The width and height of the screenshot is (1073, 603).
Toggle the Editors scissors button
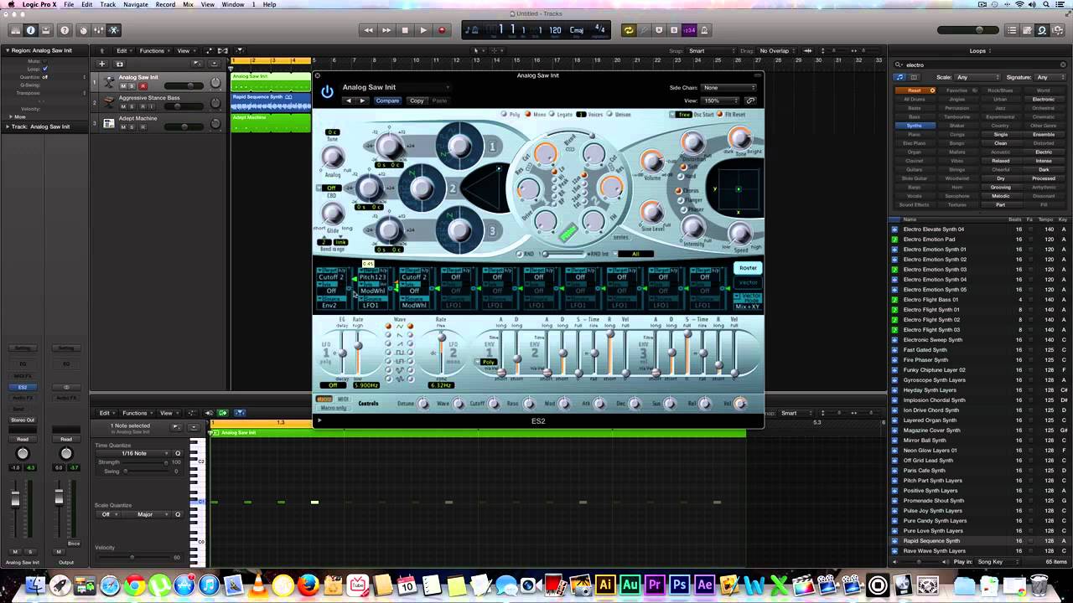click(115, 30)
